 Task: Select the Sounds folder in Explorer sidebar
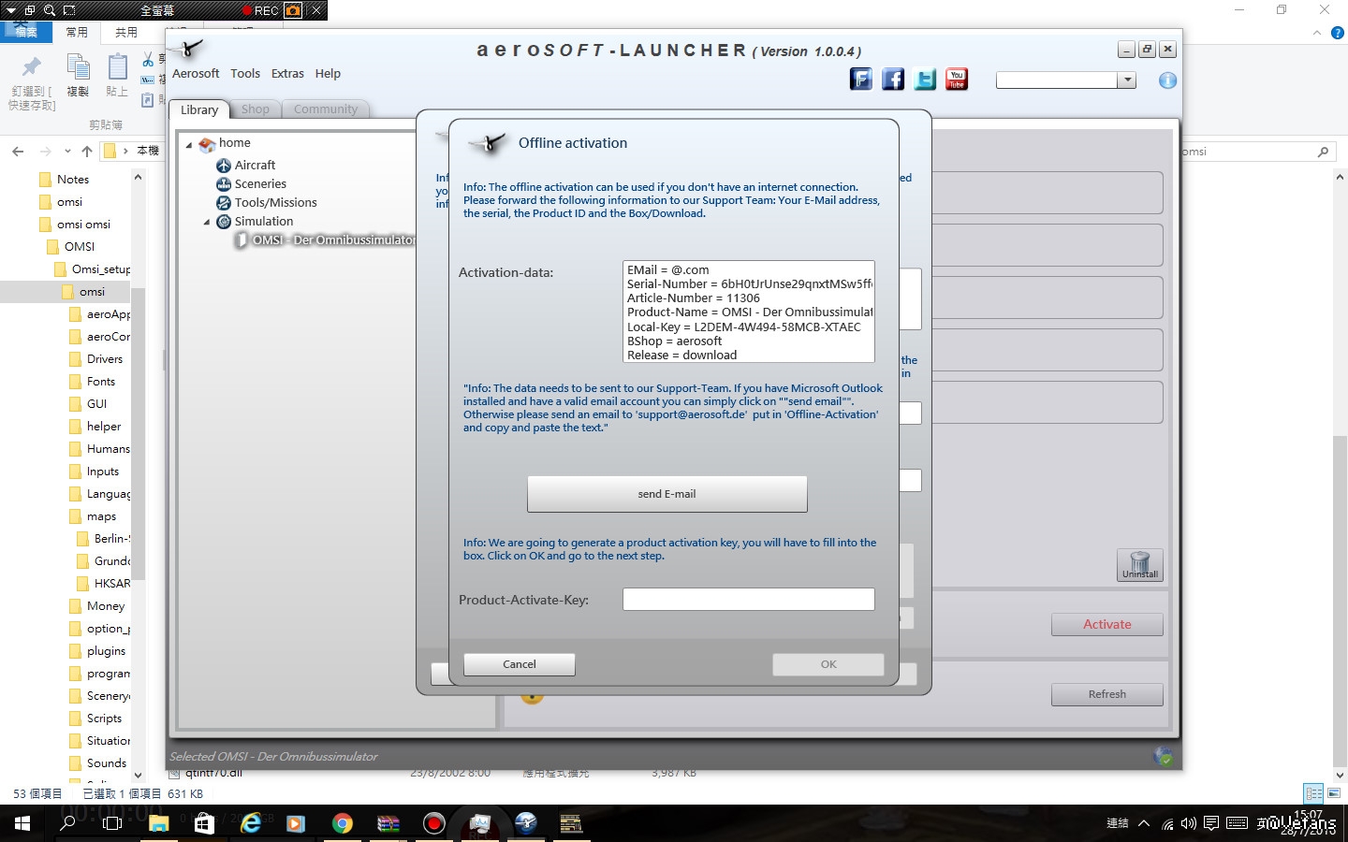[107, 763]
